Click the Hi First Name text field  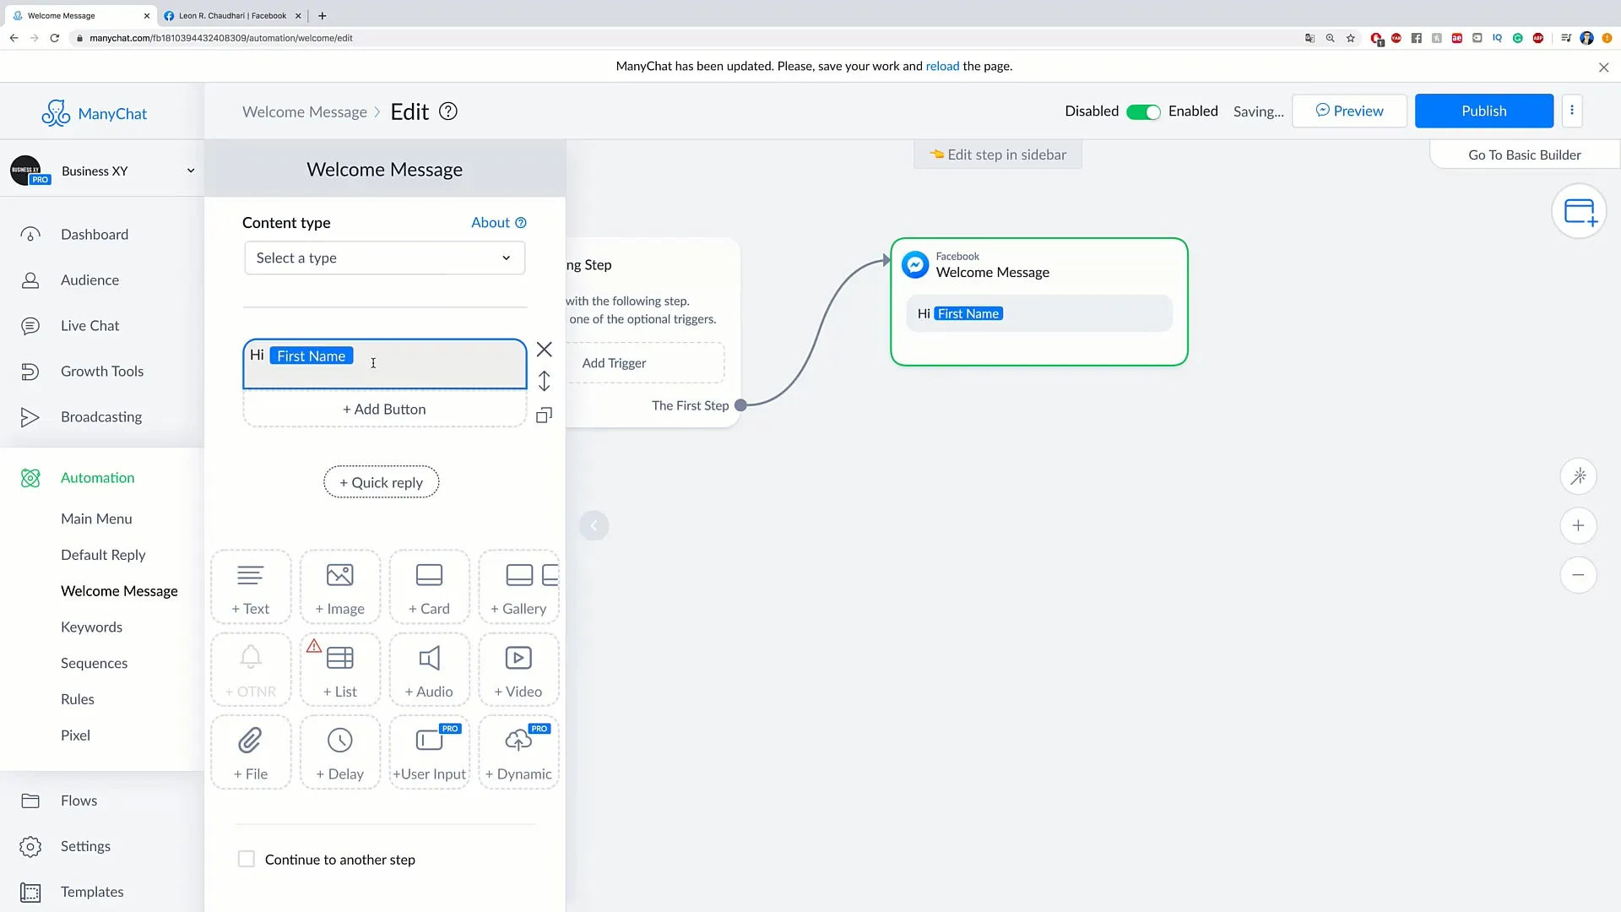[x=385, y=364]
